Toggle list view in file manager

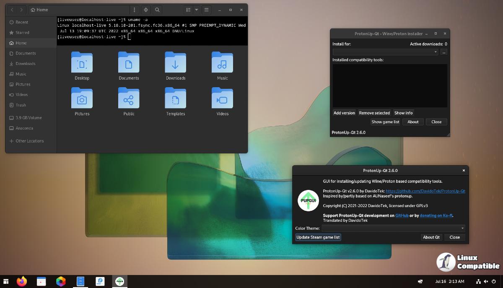pyautogui.click(x=188, y=10)
